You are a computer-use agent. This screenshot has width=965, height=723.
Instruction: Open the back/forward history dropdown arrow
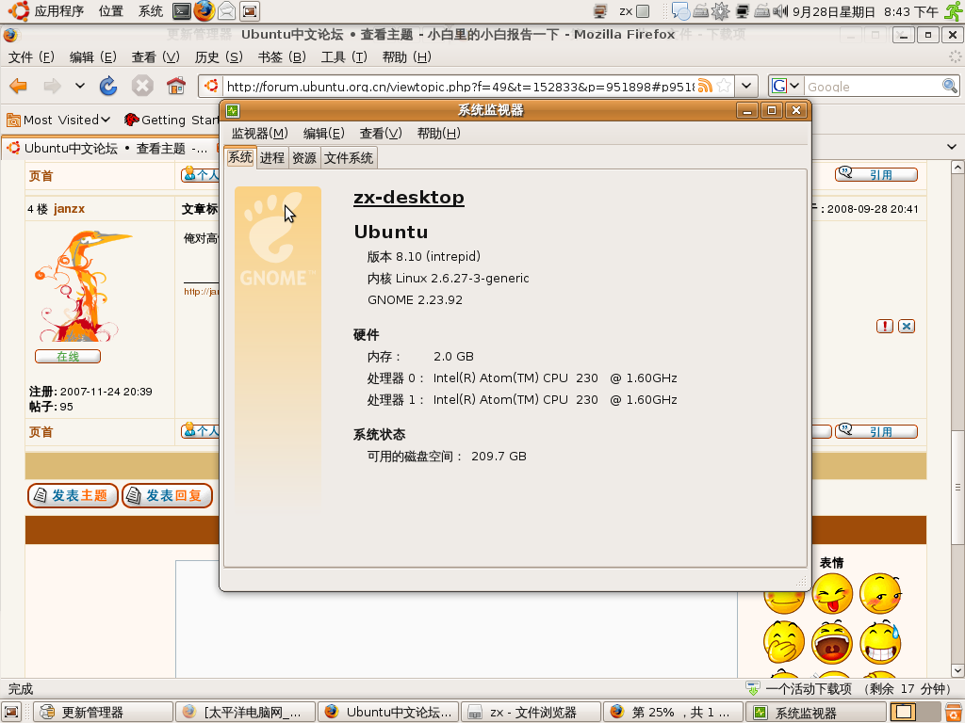(79, 86)
